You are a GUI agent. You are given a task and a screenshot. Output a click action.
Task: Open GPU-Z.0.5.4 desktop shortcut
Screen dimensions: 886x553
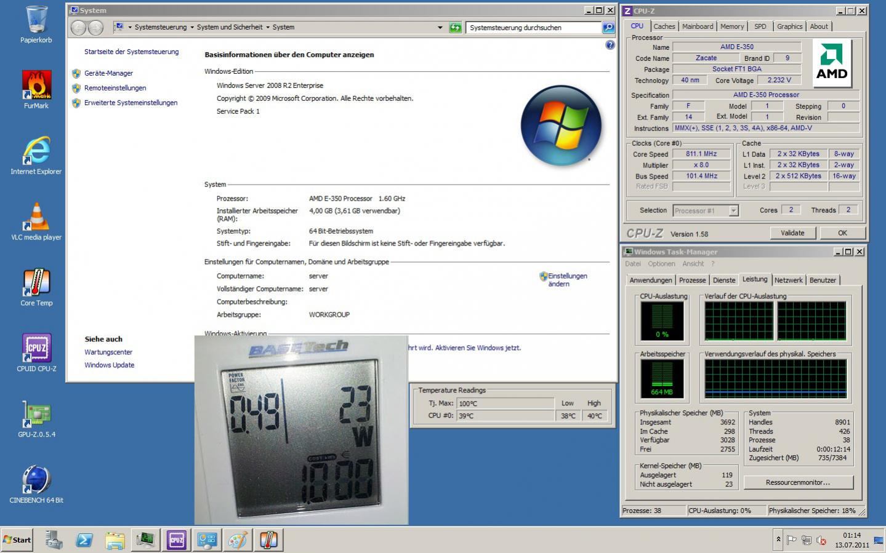coord(36,419)
